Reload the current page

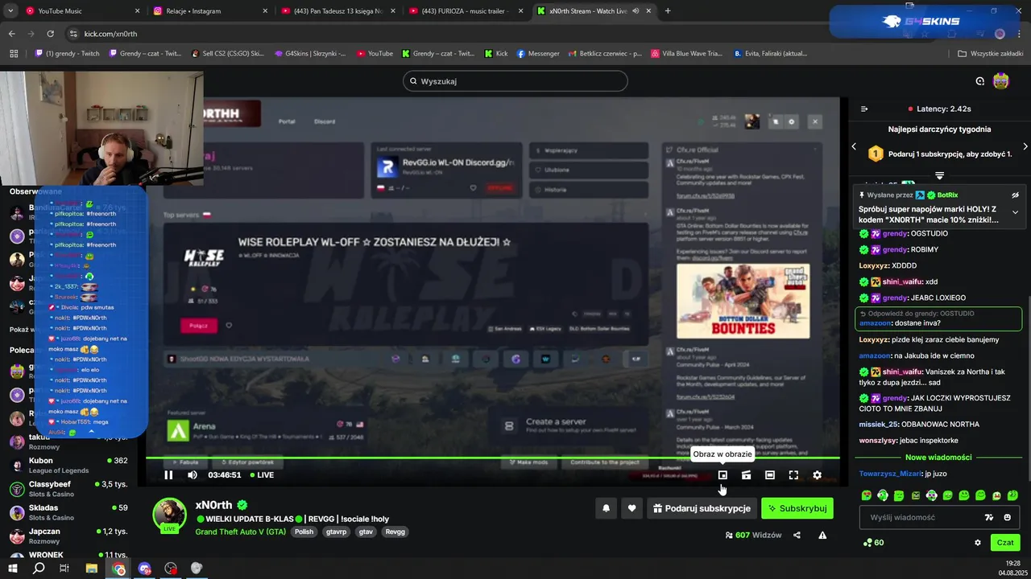pos(51,34)
